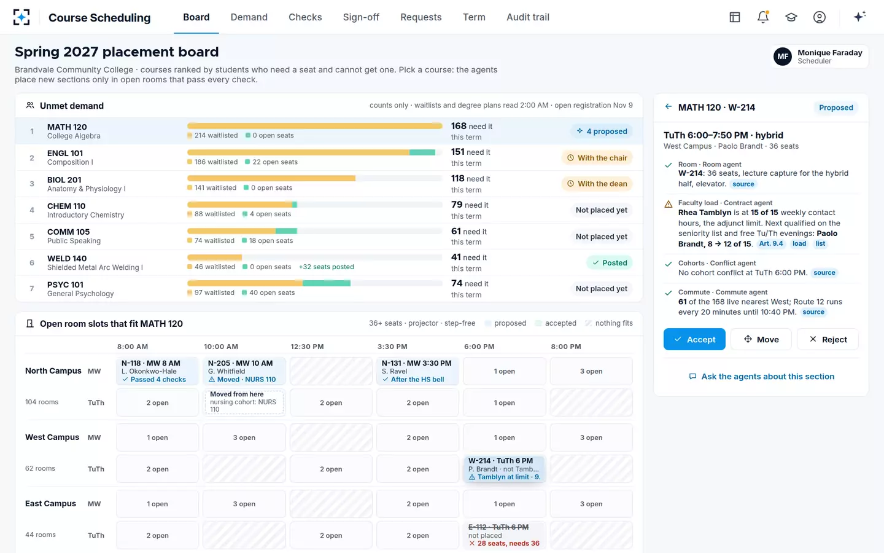884x553 pixels.
Task: Select the N-131 · MW 3:30 PM card
Action: (x=417, y=371)
